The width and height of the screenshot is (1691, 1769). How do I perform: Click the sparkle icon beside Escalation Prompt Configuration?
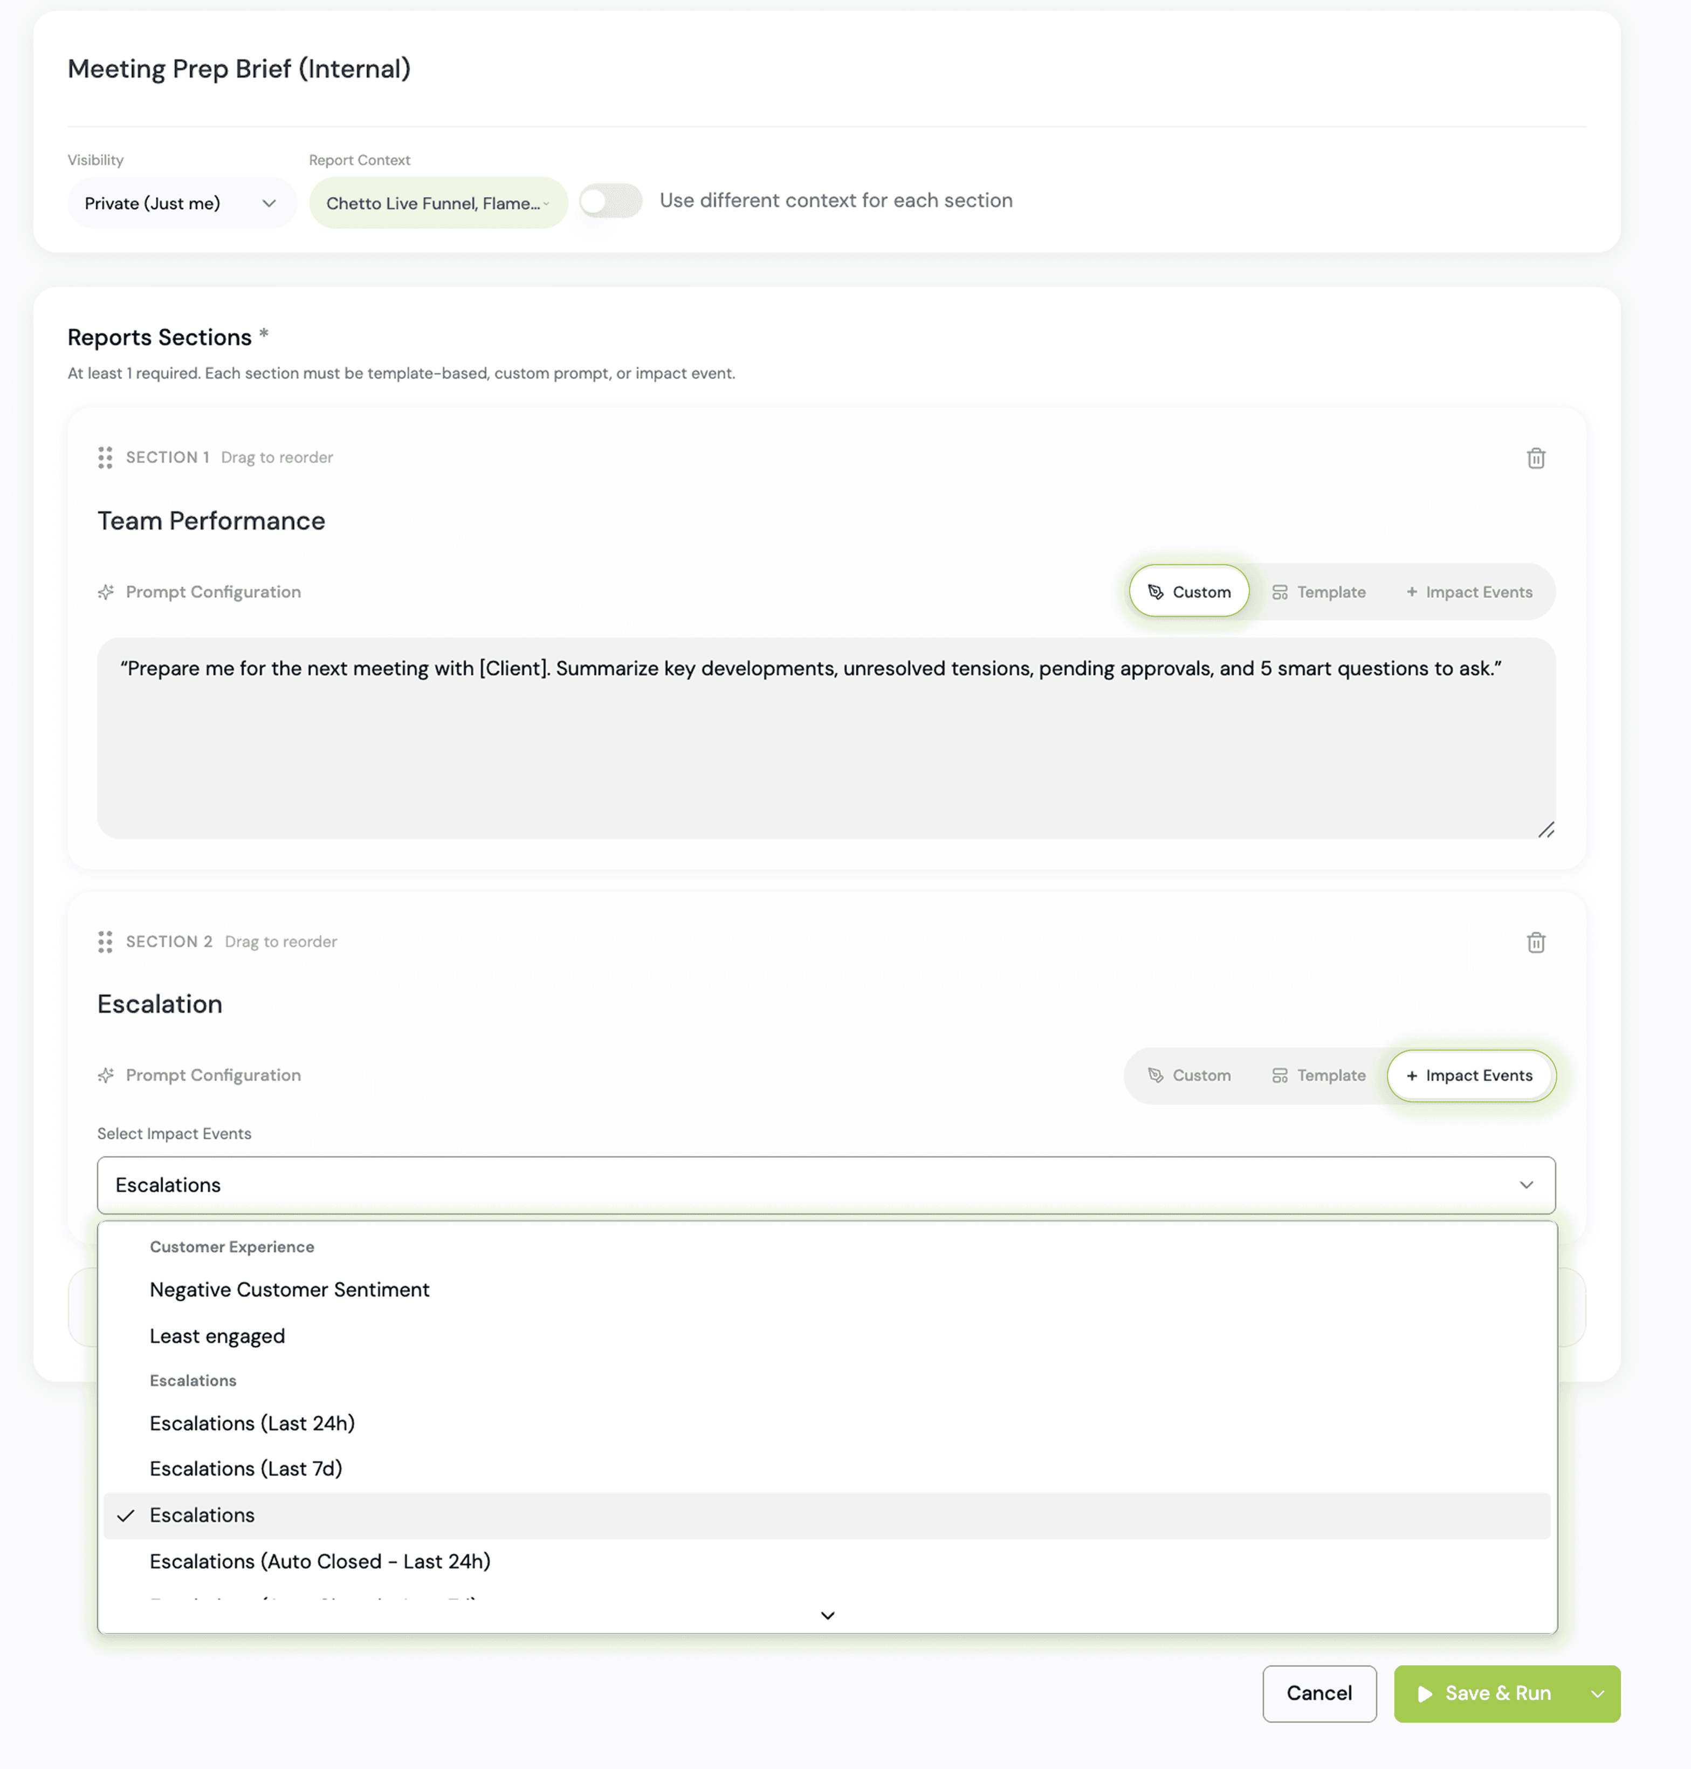click(x=106, y=1075)
